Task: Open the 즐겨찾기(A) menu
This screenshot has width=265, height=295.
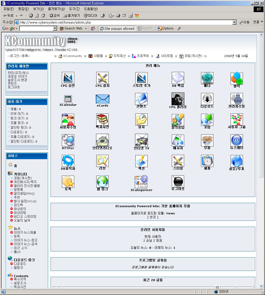Action: (x=56, y=9)
